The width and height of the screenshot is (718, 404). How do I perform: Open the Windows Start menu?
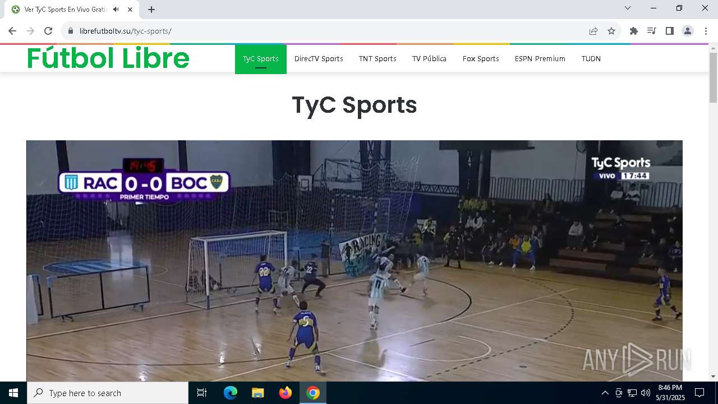coord(13,393)
